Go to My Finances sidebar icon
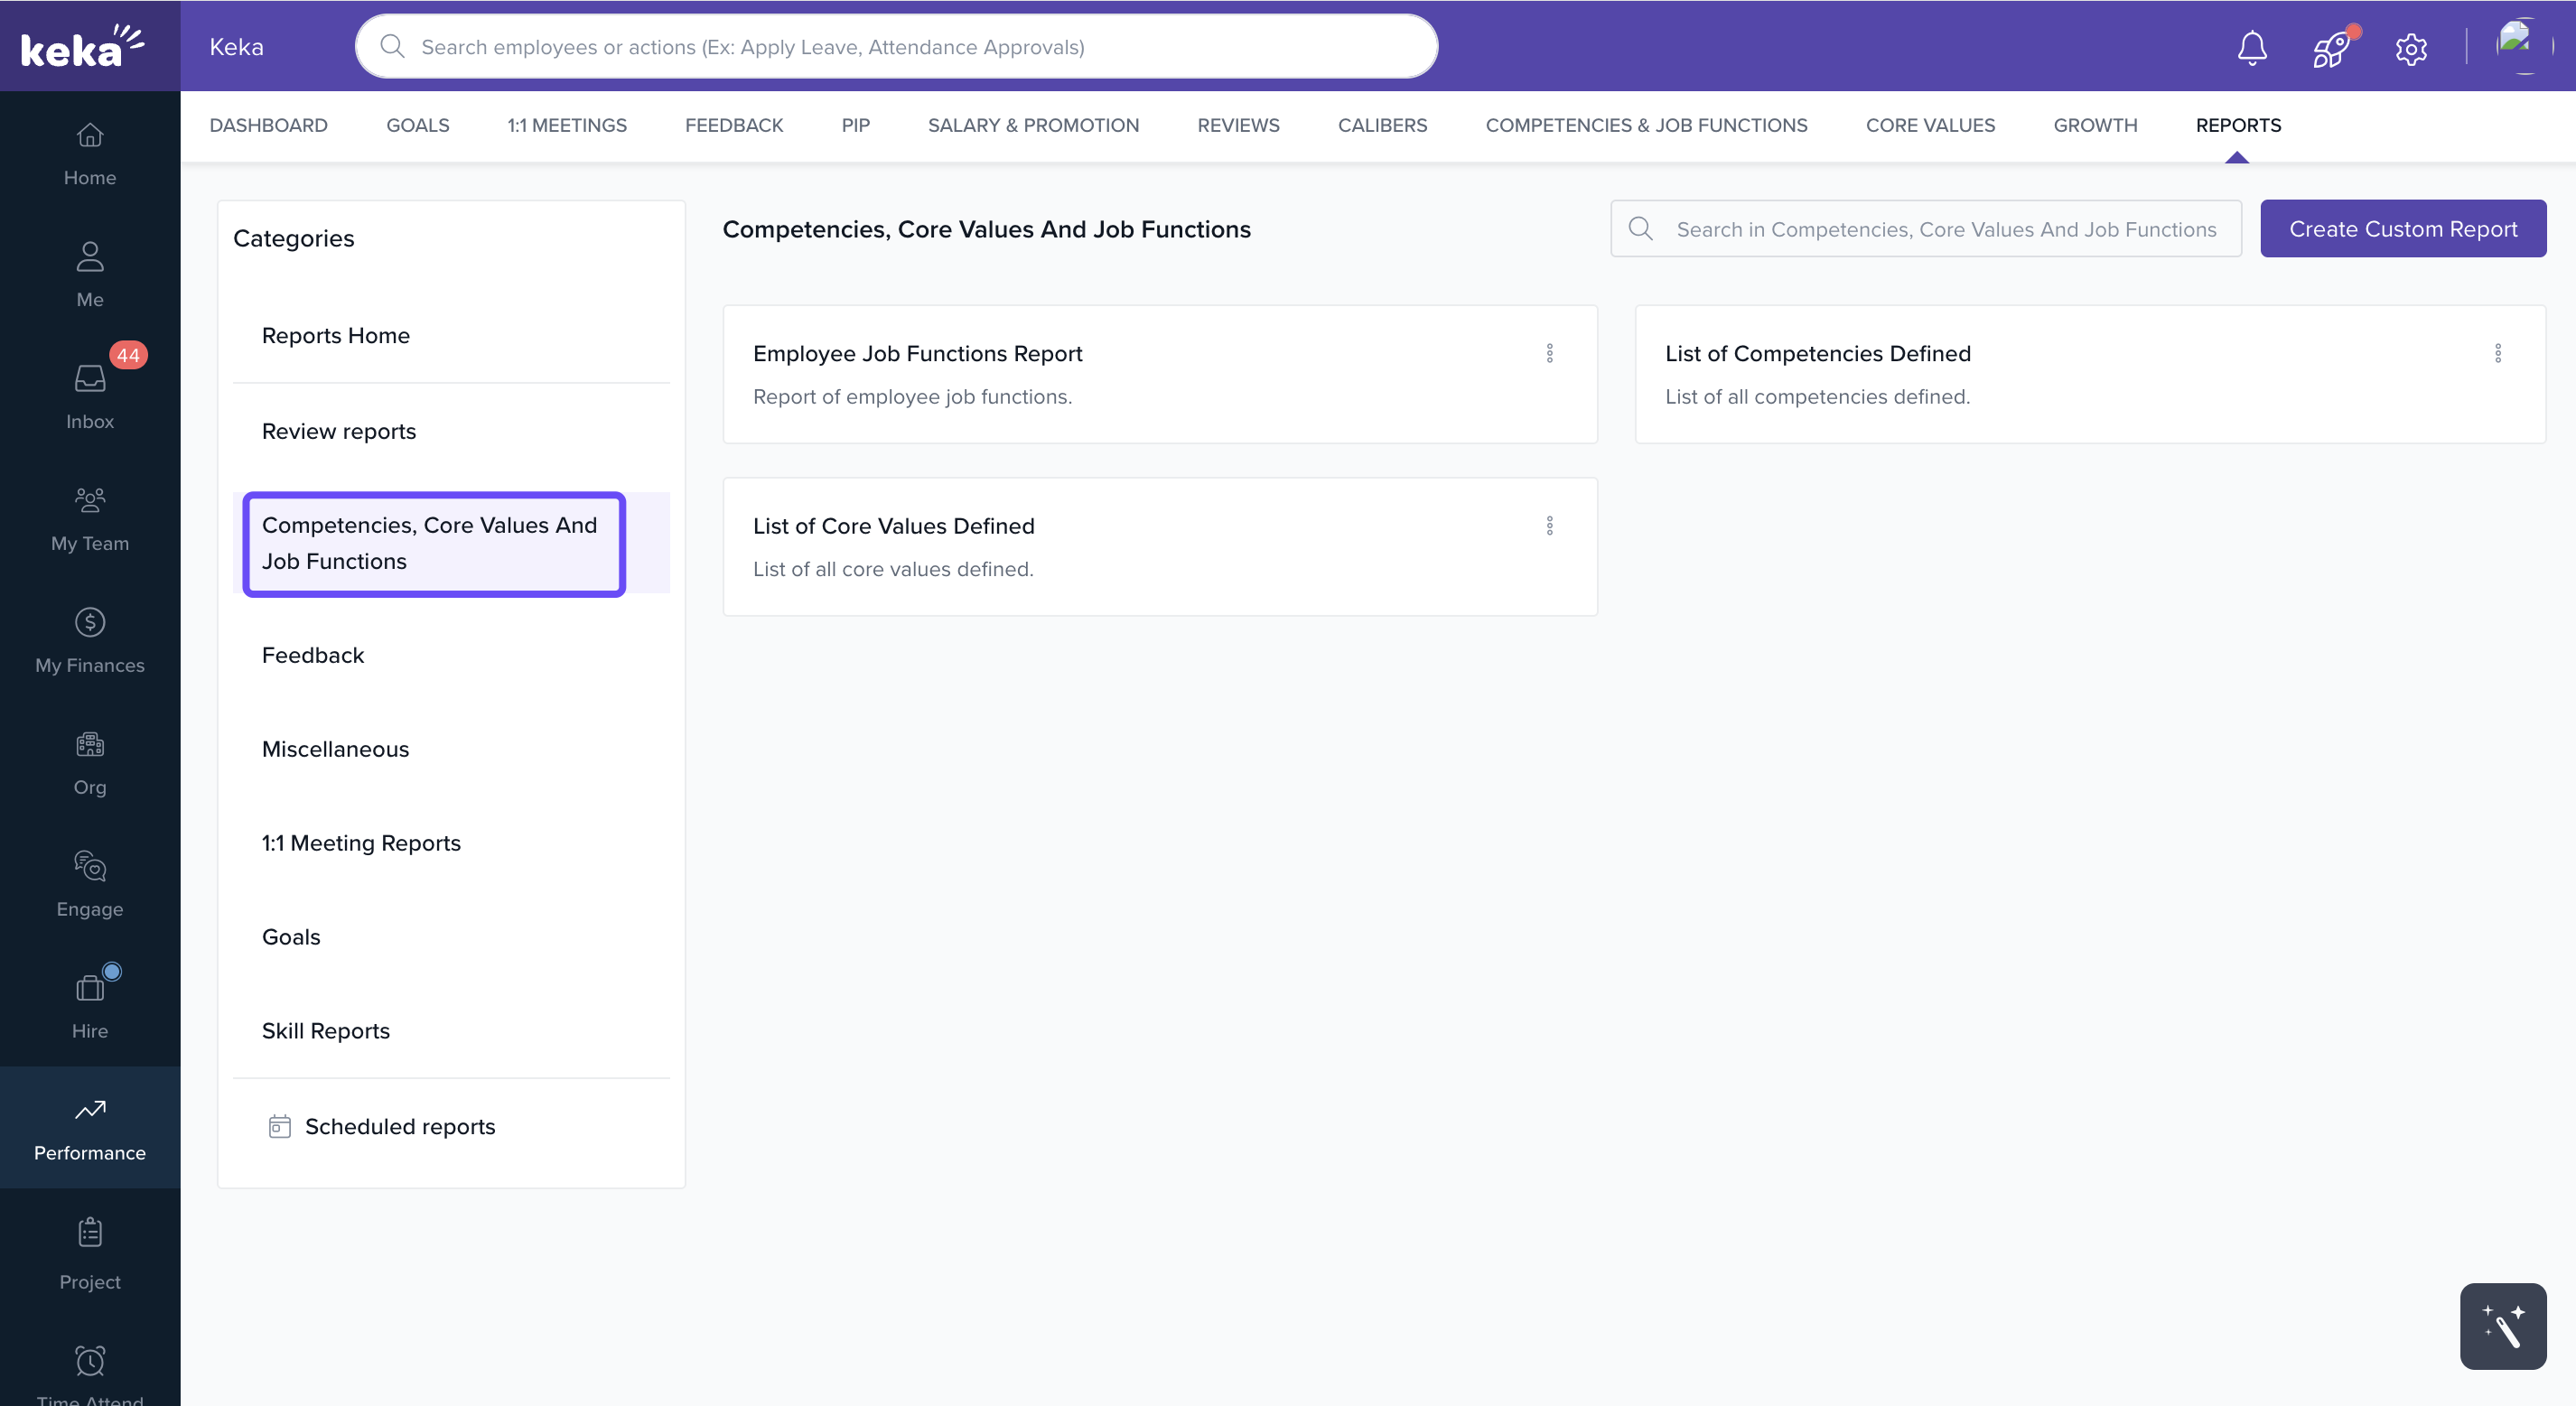This screenshot has height=1406, width=2576. click(90, 640)
